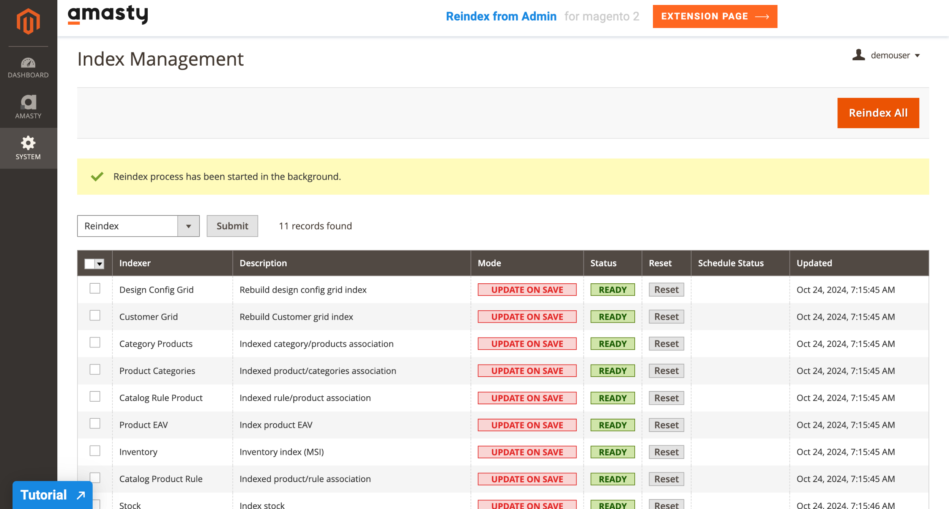The width and height of the screenshot is (949, 509).
Task: Expand the mass-select dropdown arrow in header
Action: coord(99,263)
